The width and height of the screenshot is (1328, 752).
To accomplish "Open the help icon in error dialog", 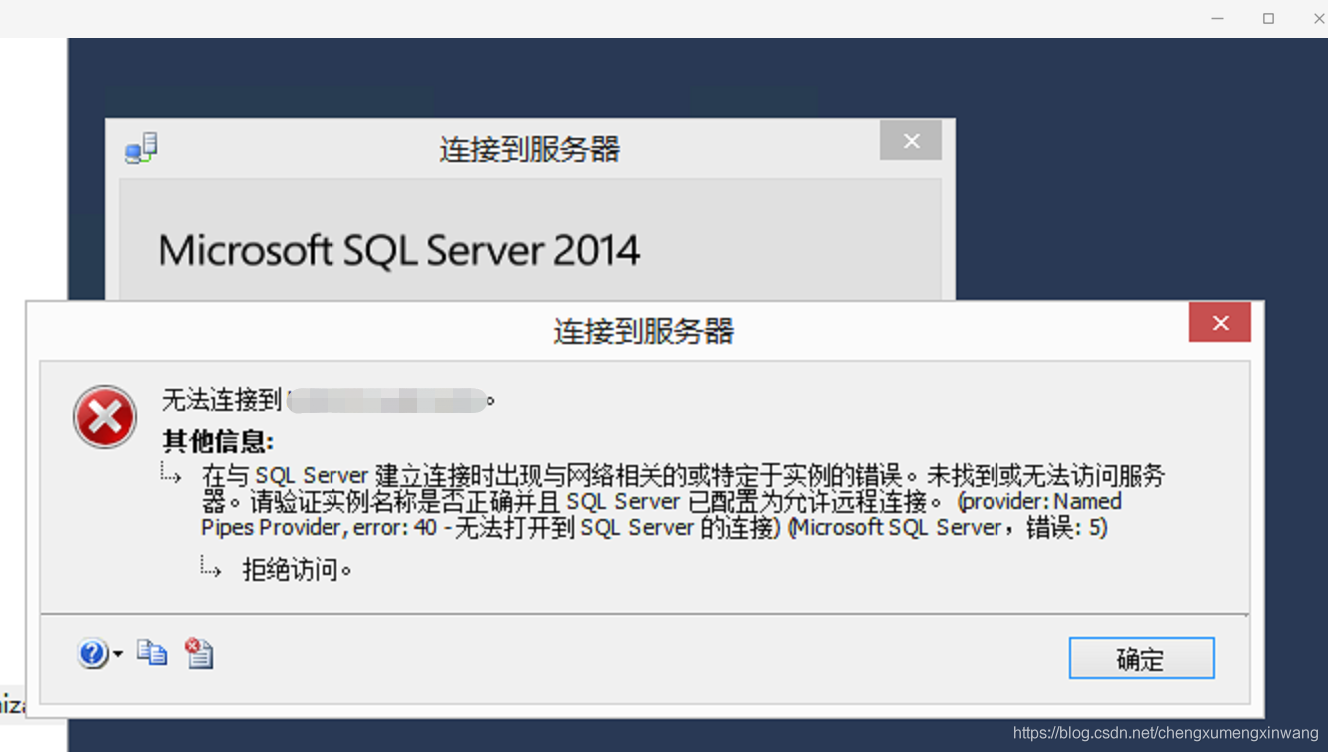I will pyautogui.click(x=92, y=653).
